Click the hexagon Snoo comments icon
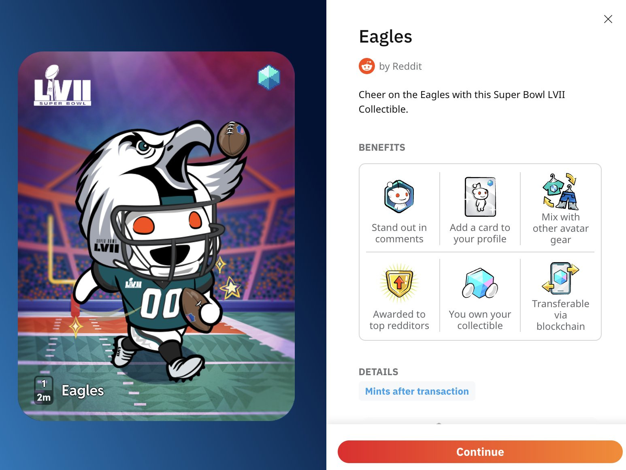The height and width of the screenshot is (470, 626). [399, 197]
